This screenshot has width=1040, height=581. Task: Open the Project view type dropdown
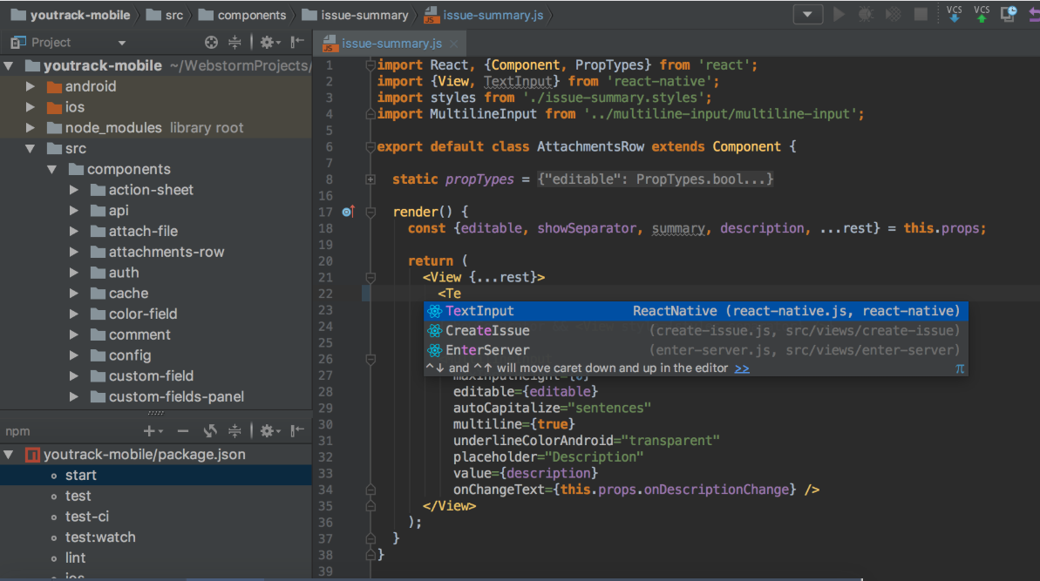[x=121, y=43]
